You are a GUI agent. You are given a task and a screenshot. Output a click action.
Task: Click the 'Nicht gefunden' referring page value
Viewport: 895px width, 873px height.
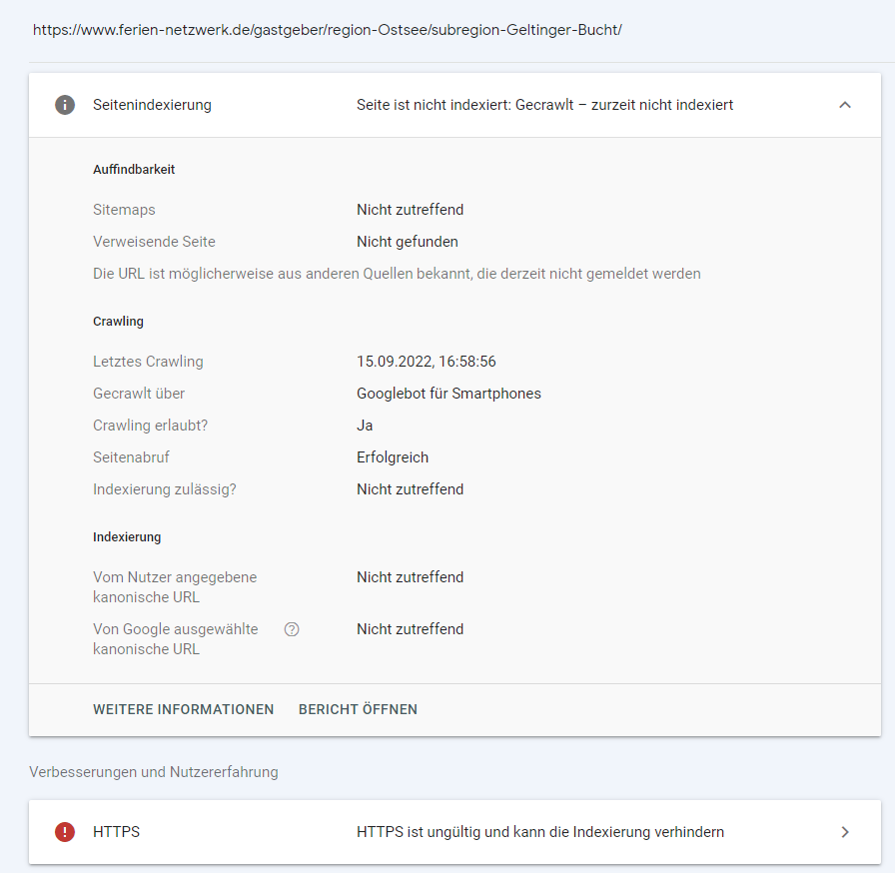pos(408,242)
